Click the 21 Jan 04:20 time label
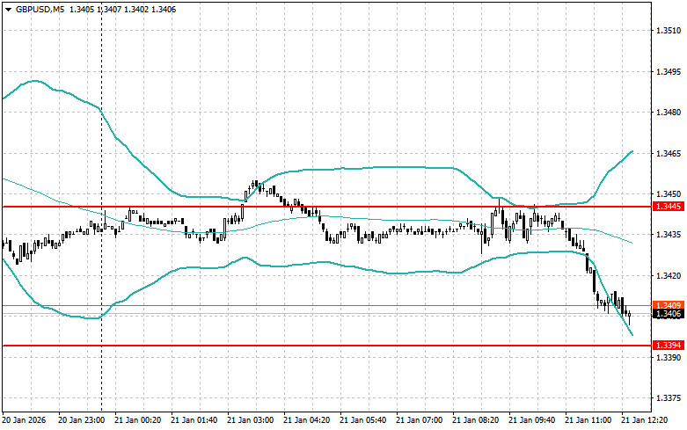 tap(307, 420)
